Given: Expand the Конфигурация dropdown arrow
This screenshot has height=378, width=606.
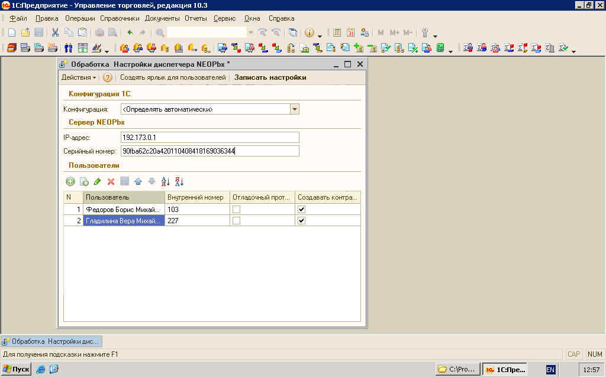Looking at the screenshot, I should pos(295,109).
